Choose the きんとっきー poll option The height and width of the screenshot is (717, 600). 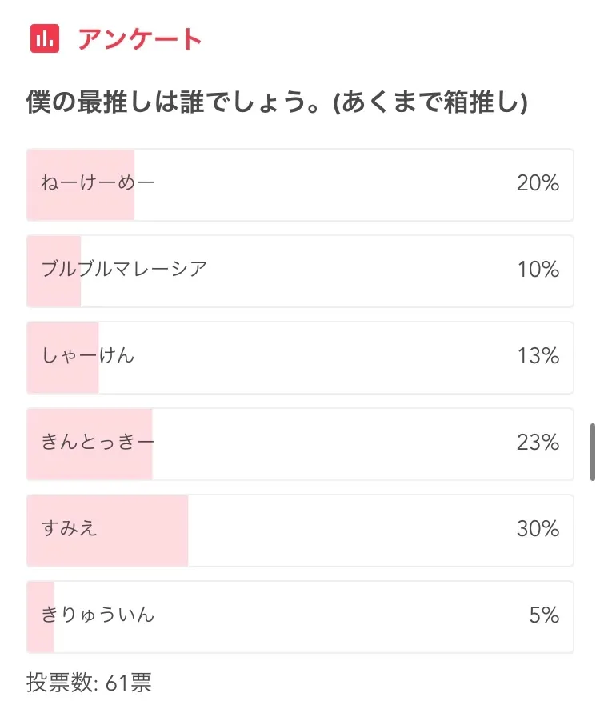click(97, 442)
